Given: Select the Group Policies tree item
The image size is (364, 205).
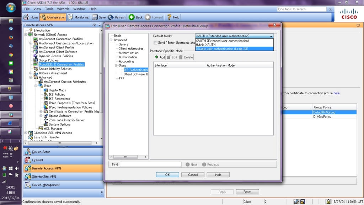Looking at the screenshot, I should click(x=48, y=60).
